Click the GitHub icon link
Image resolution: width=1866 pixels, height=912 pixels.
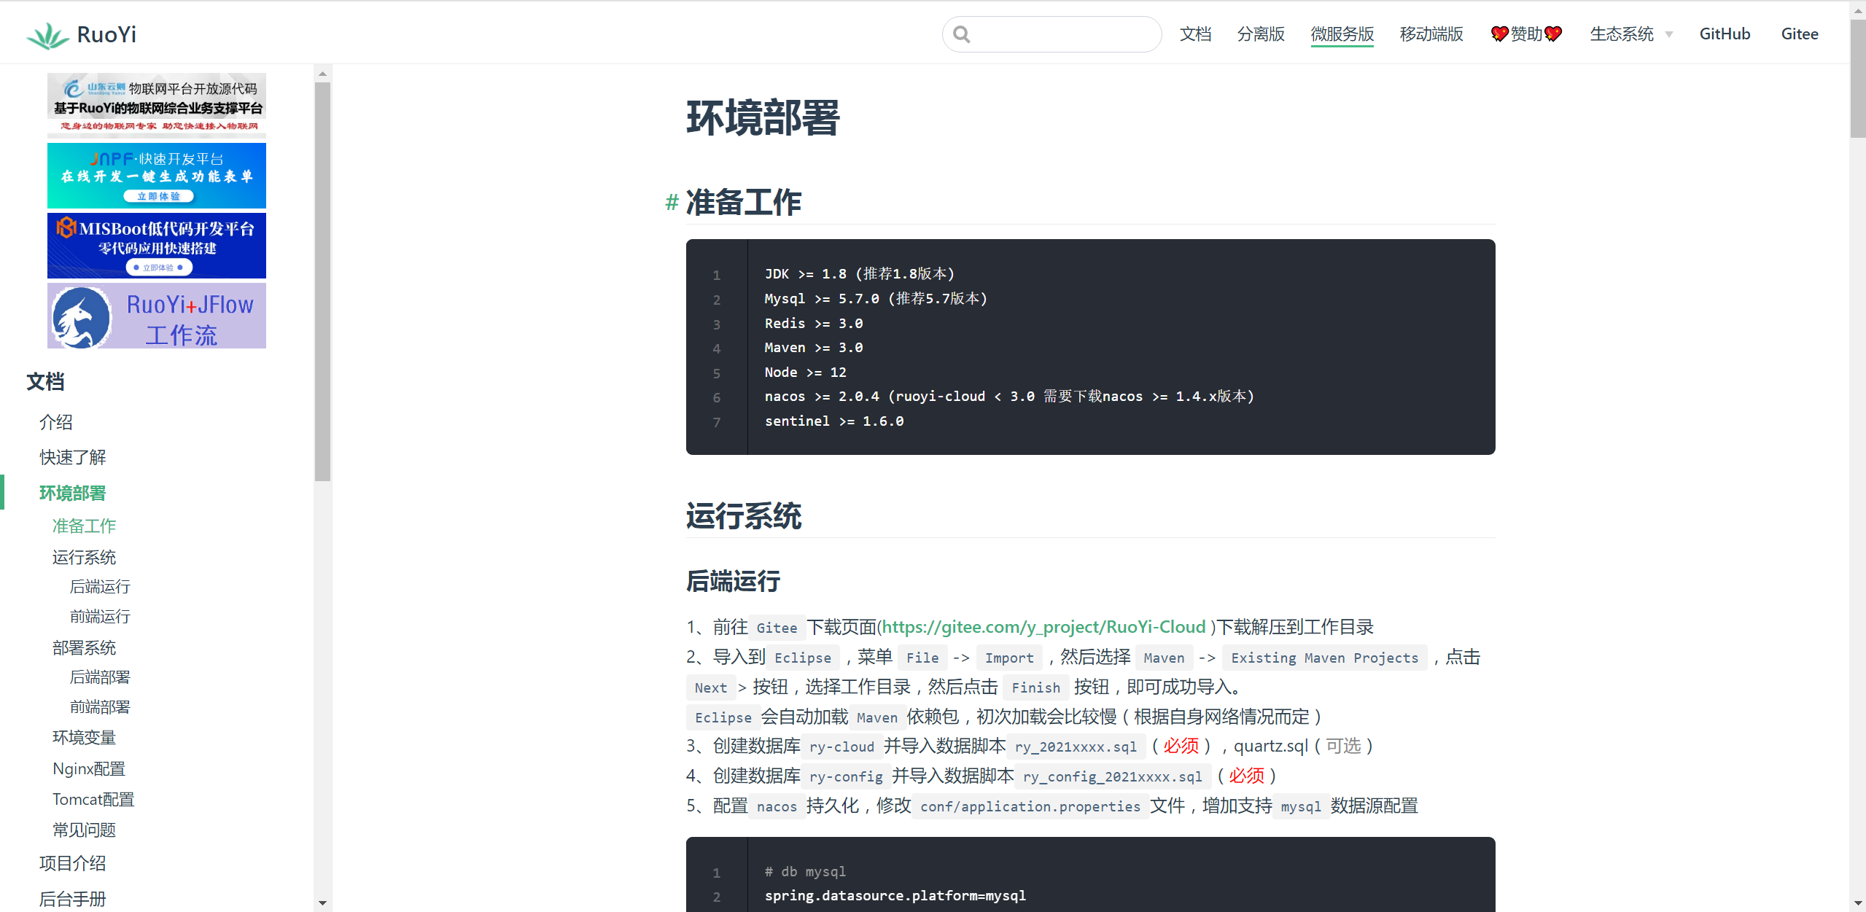pyautogui.click(x=1725, y=34)
